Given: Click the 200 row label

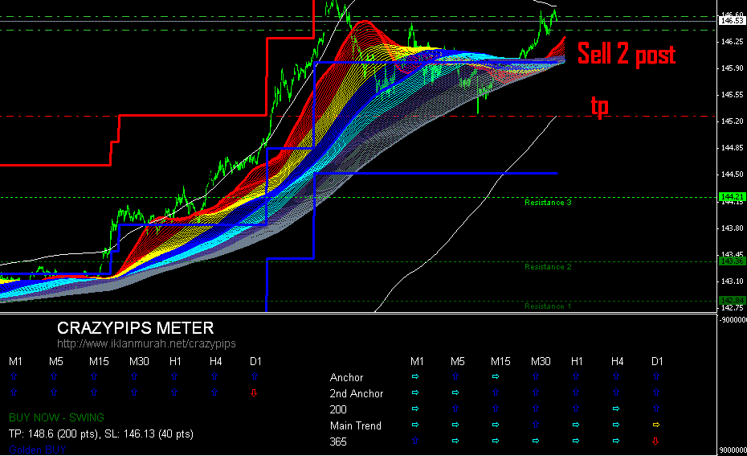Looking at the screenshot, I should [338, 409].
